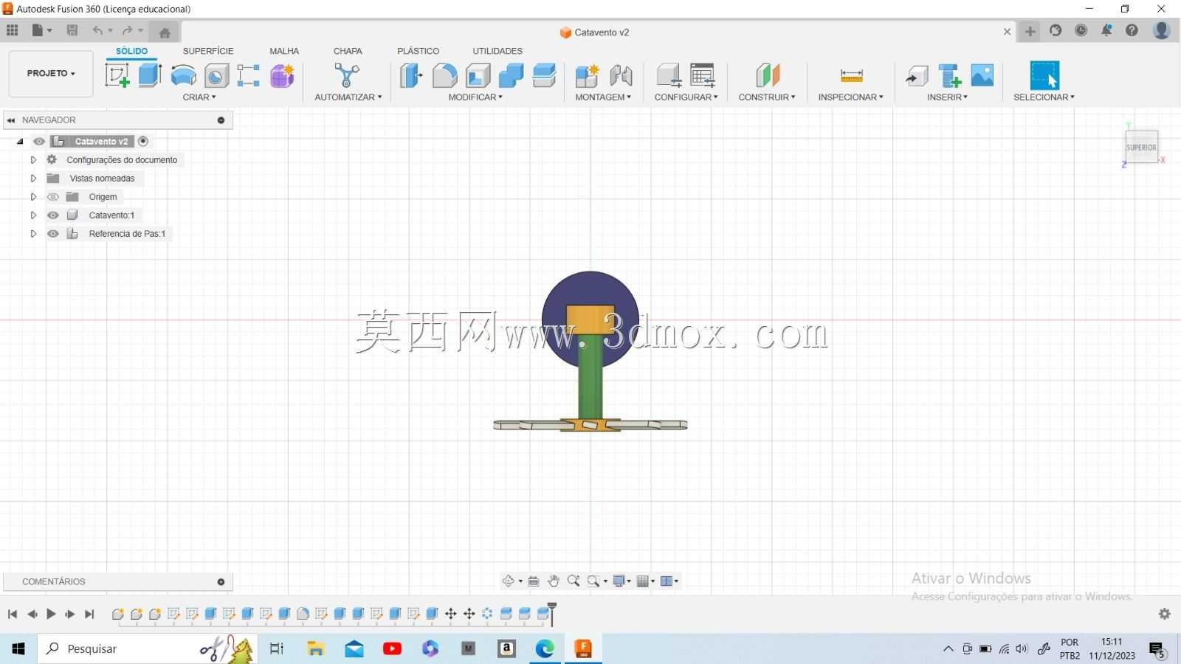The width and height of the screenshot is (1181, 664).
Task: Go to the Home tab icon
Action: [165, 32]
